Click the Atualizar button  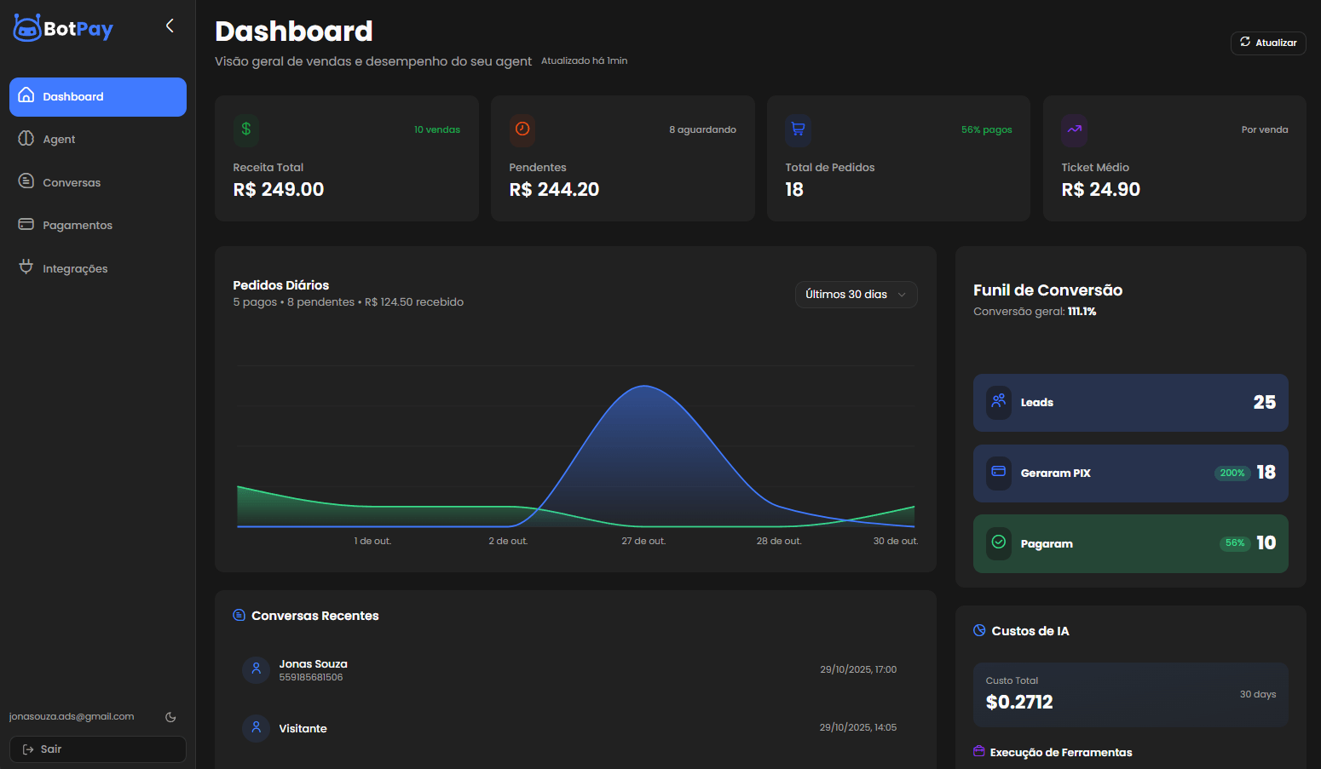[x=1268, y=43]
